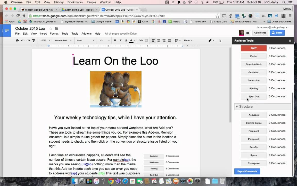Image resolution: width=297 pixels, height=186 pixels.
Task: Open the Table menu
Action: (x=75, y=34)
